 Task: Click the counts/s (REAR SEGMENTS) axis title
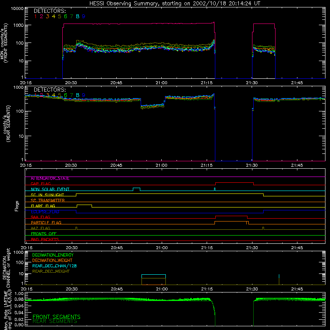[6, 124]
